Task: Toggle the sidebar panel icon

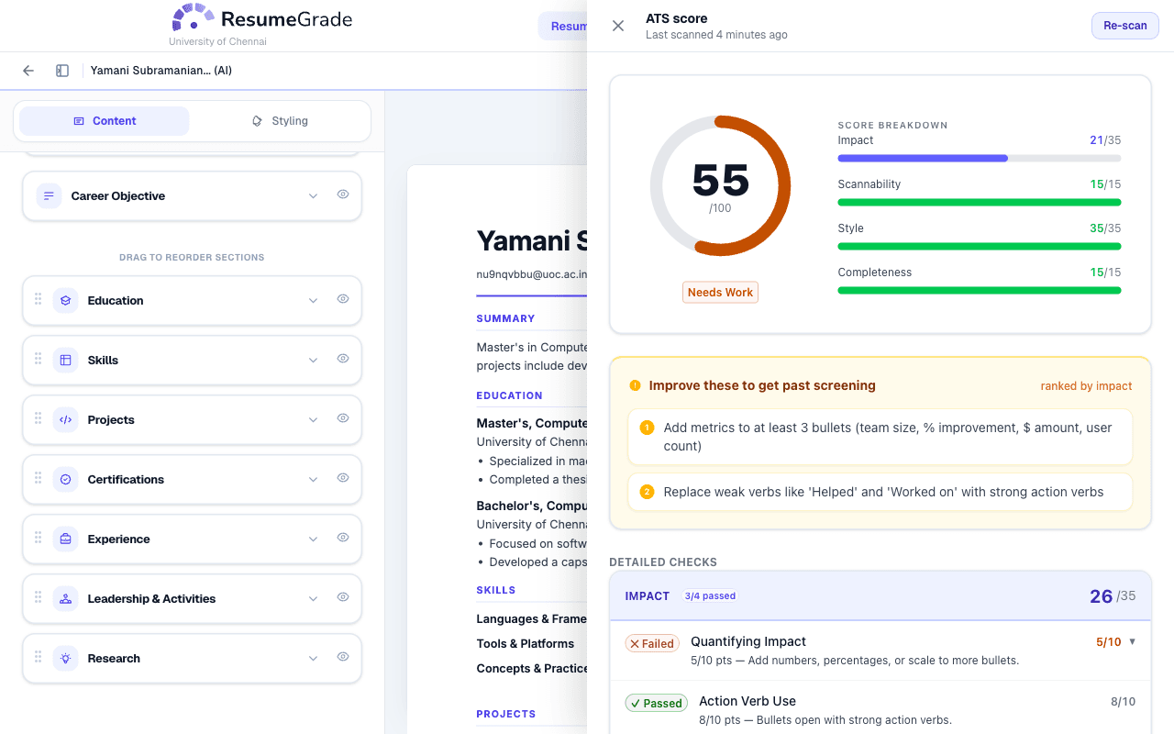Action: 62,71
